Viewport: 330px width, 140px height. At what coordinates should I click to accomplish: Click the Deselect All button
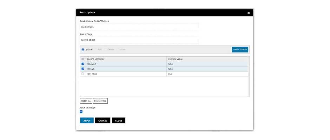pos(100,101)
